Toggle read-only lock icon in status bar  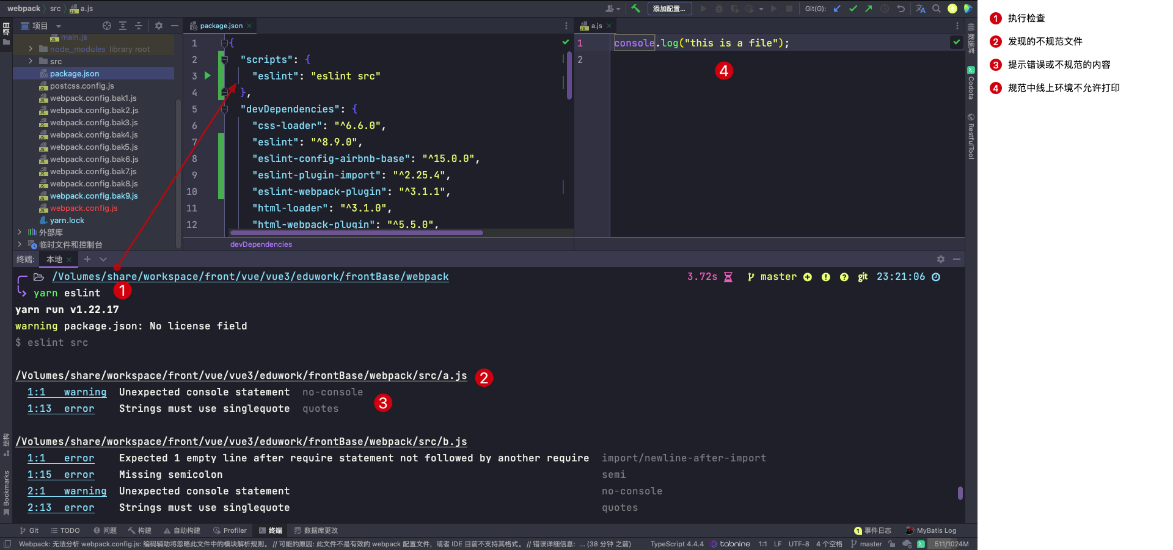pos(892,544)
